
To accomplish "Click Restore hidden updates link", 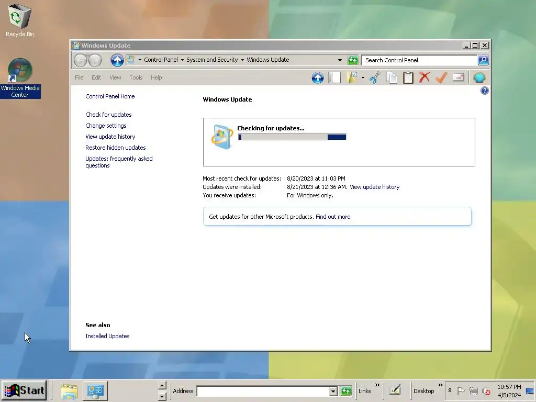I will [x=116, y=147].
